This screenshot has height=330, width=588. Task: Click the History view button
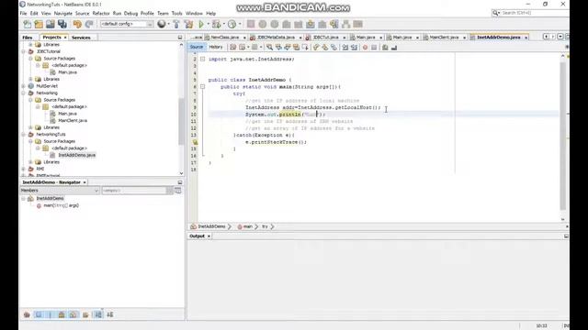(x=216, y=47)
